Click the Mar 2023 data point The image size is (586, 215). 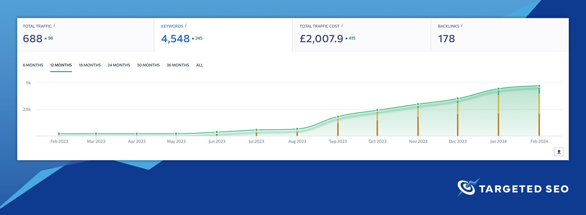click(96, 134)
